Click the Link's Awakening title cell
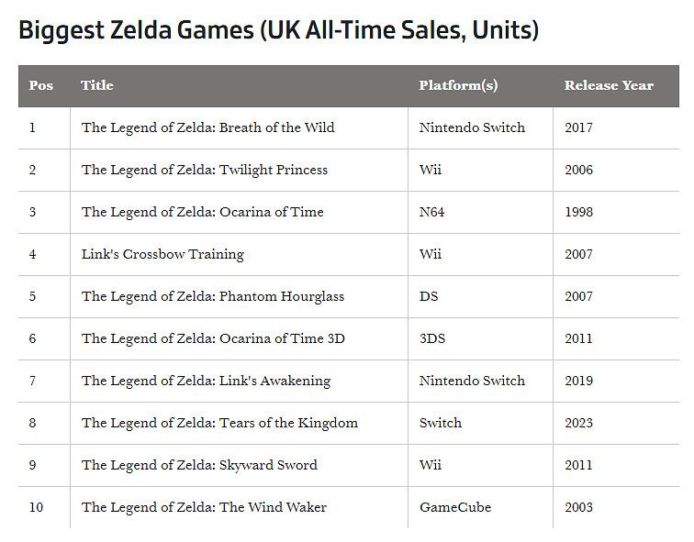The width and height of the screenshot is (694, 542). (x=206, y=381)
